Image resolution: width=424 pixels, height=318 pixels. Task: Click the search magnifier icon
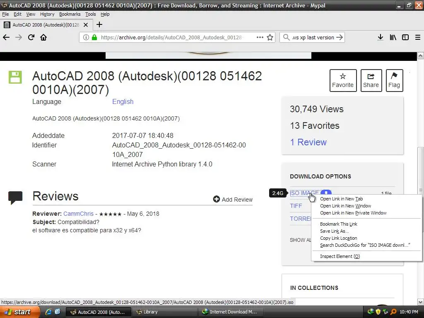click(286, 37)
